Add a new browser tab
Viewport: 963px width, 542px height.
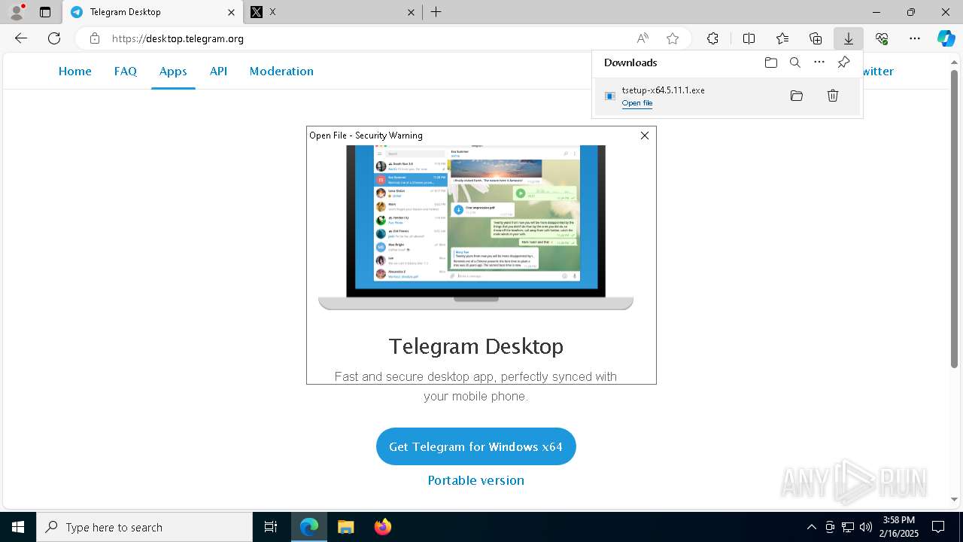coord(436,12)
